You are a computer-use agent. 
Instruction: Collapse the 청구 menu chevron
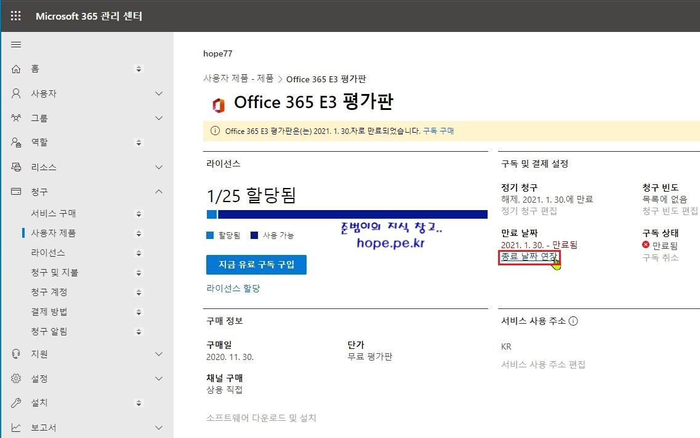(x=159, y=192)
